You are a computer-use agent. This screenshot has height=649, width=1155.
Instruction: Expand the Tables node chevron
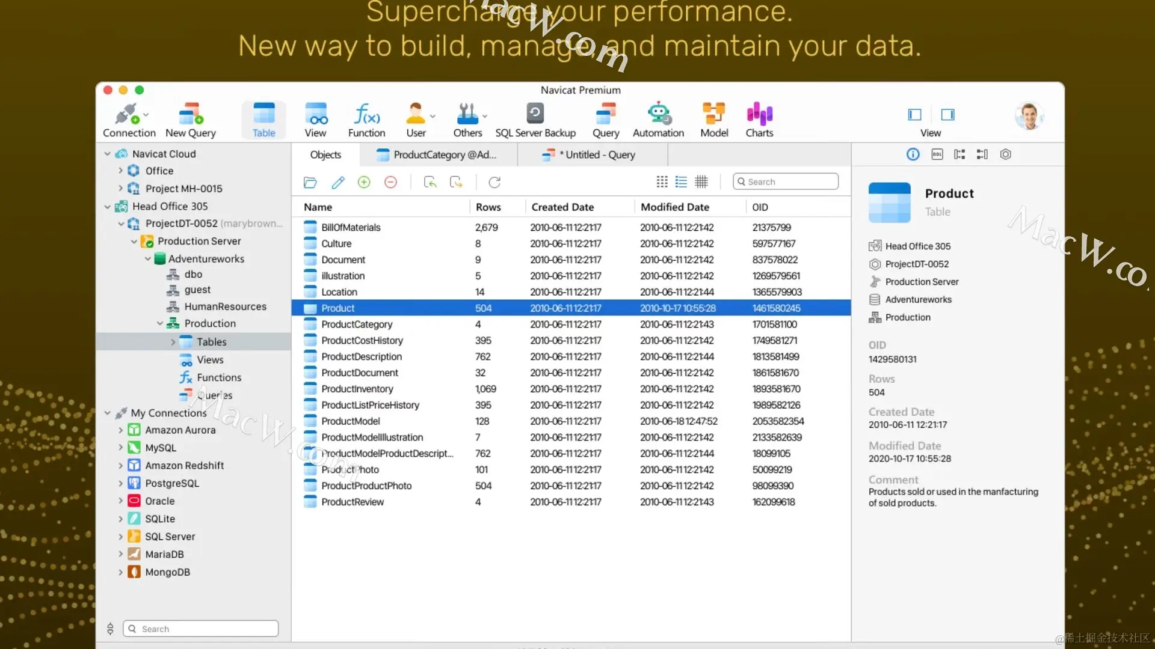click(x=173, y=342)
